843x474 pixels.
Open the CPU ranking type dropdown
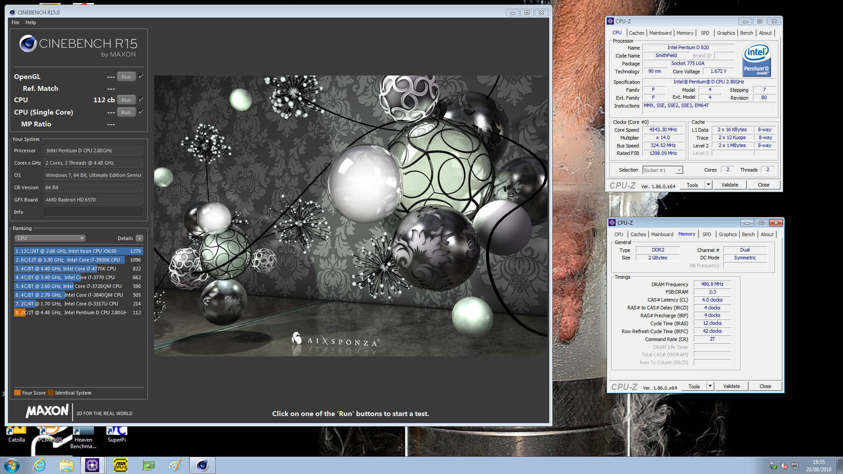[50, 238]
